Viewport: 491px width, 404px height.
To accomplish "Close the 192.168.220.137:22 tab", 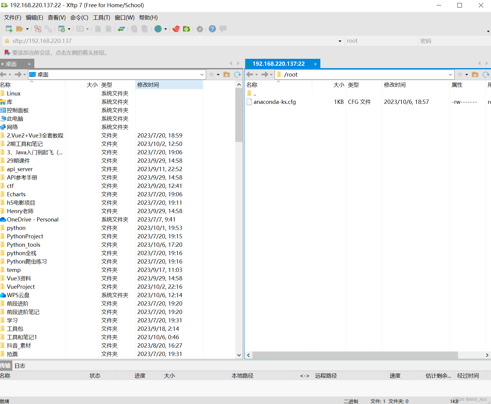I will click(x=316, y=64).
